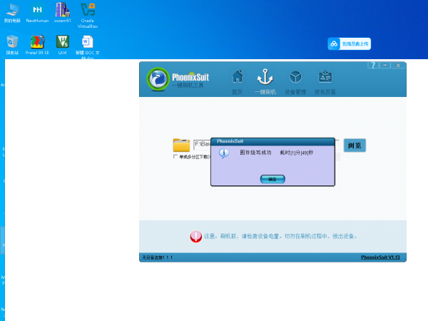
Task: Toggle the 单或多分区下载 checkbox
Action: [175, 157]
